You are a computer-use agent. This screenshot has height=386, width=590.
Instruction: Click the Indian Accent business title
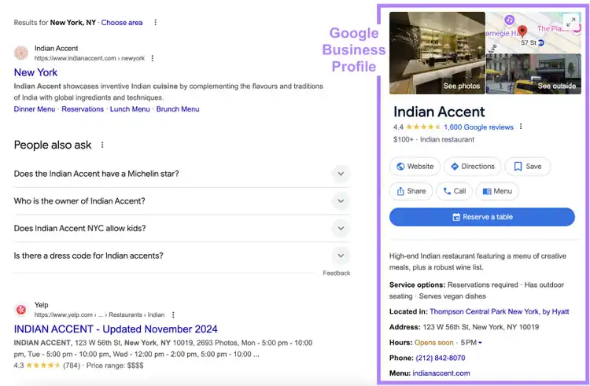(439, 112)
